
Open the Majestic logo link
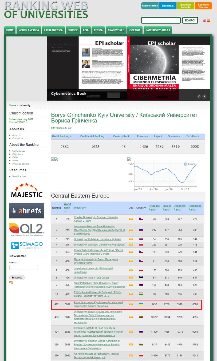tap(27, 191)
